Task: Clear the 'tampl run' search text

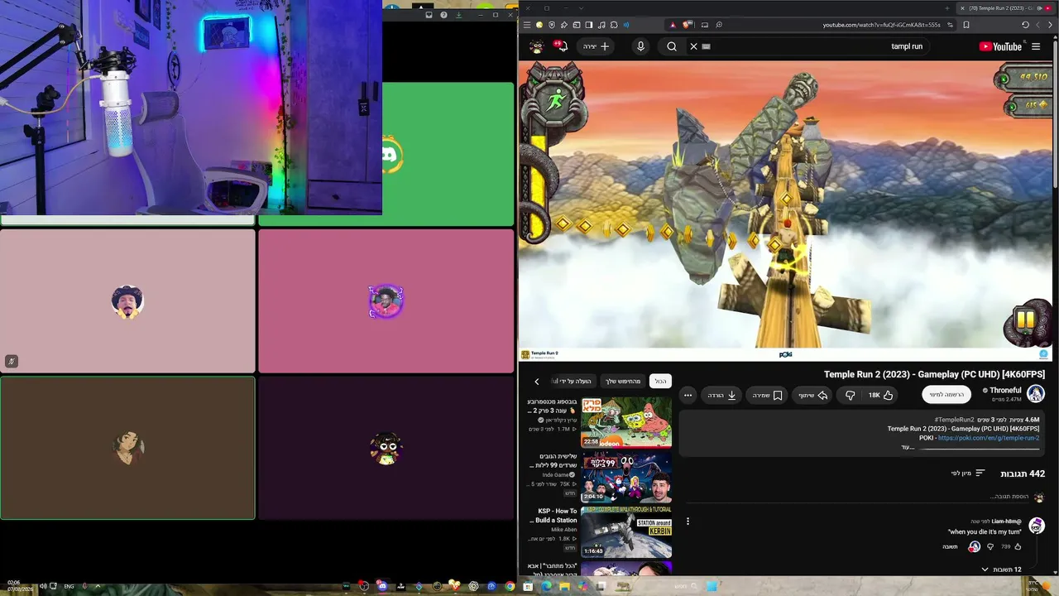Action: pos(694,46)
